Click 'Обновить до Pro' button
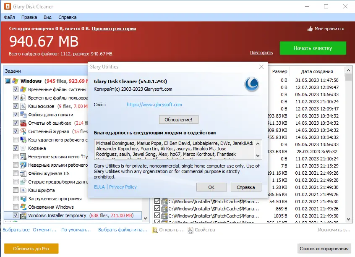 (31, 249)
